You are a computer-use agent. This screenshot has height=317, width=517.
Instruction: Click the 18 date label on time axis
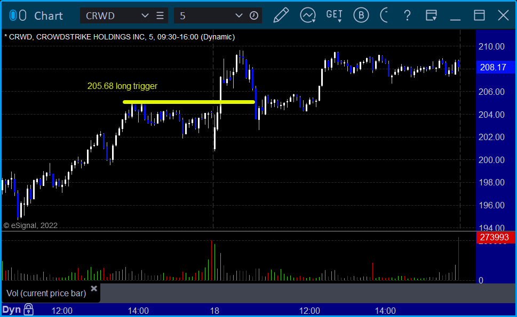pyautogui.click(x=214, y=311)
